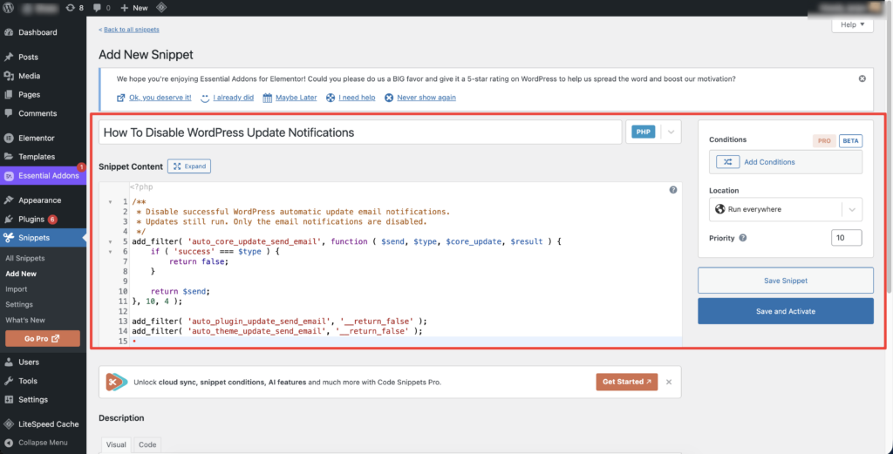Close the Code Snippets Pro banner
This screenshot has width=893, height=454.
tap(669, 382)
